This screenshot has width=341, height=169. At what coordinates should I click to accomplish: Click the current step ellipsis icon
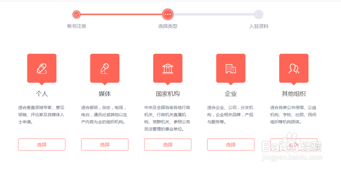point(168,14)
